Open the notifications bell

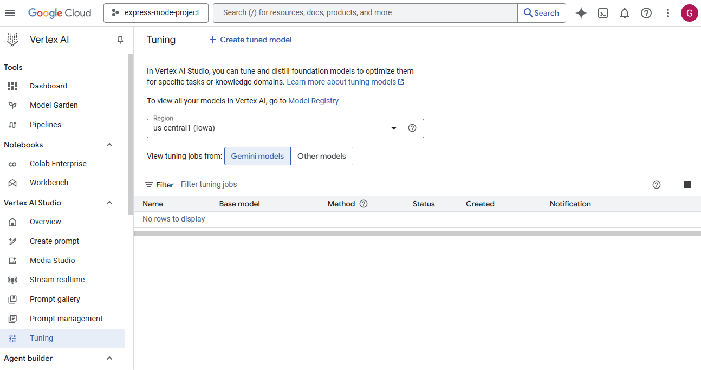pyautogui.click(x=625, y=13)
